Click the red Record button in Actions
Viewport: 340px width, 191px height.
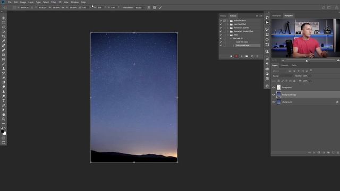(x=236, y=56)
